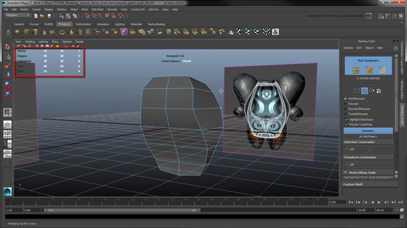
Task: Create a polygon sphere from the shelf
Action: 18,32
